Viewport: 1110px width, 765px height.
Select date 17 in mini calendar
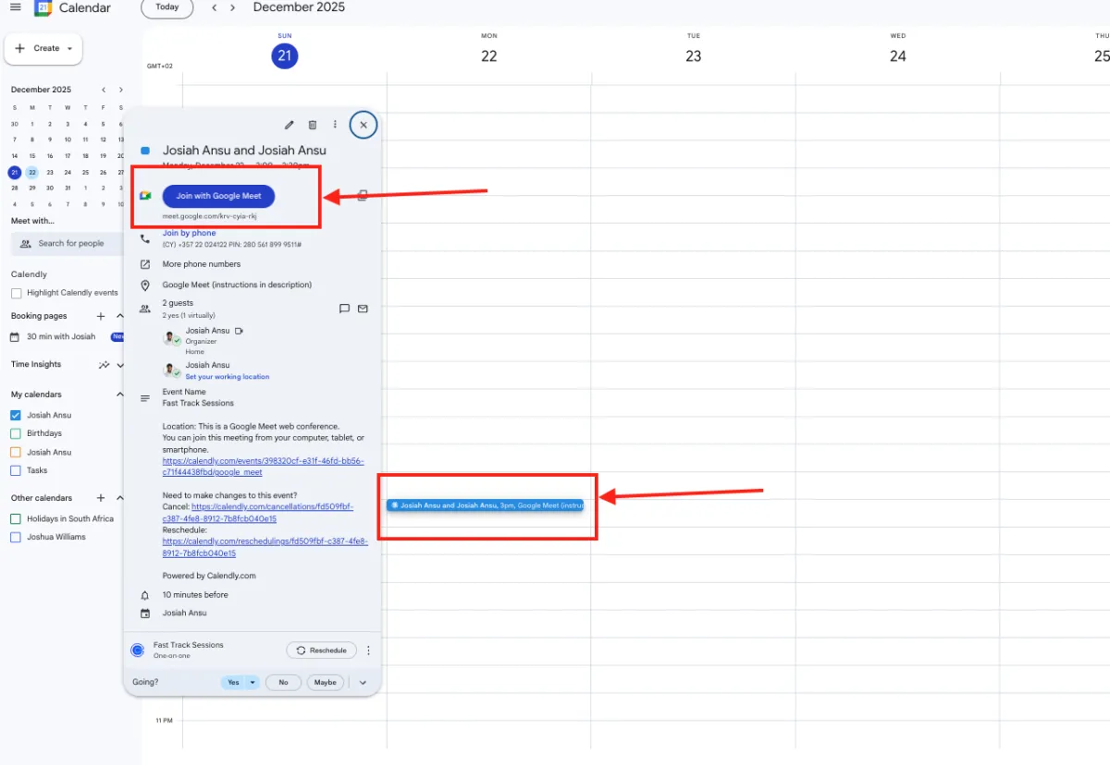(x=68, y=156)
